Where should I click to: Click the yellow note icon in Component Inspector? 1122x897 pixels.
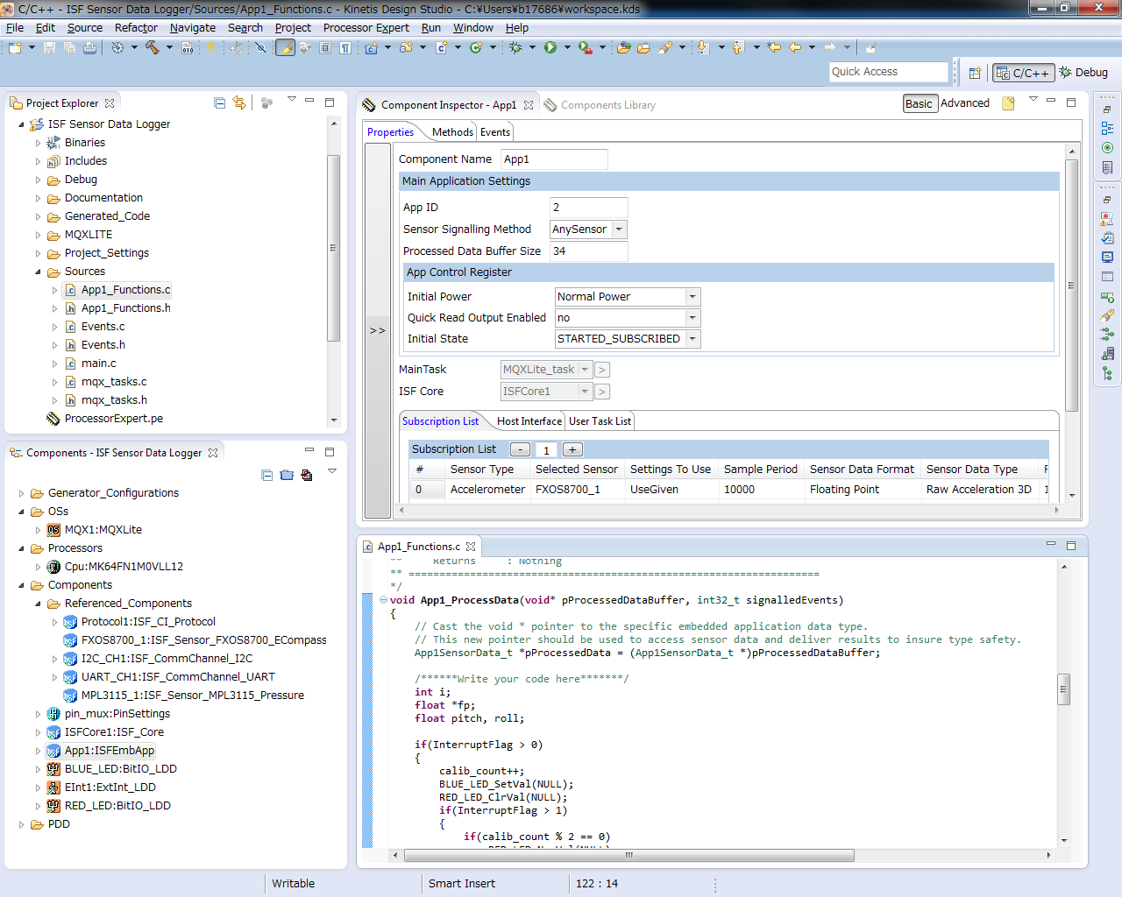tap(1008, 103)
